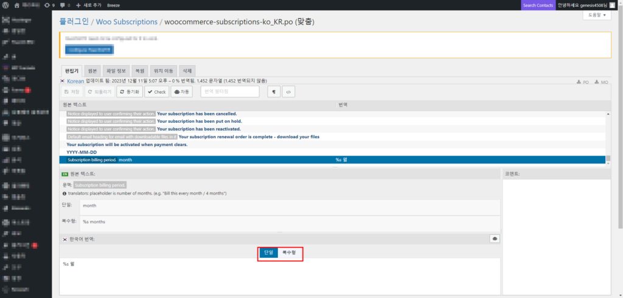Image resolution: width=623 pixels, height=298 pixels.
Task: Select row 'Your subscription renewal order is complete'
Action: coord(333,137)
